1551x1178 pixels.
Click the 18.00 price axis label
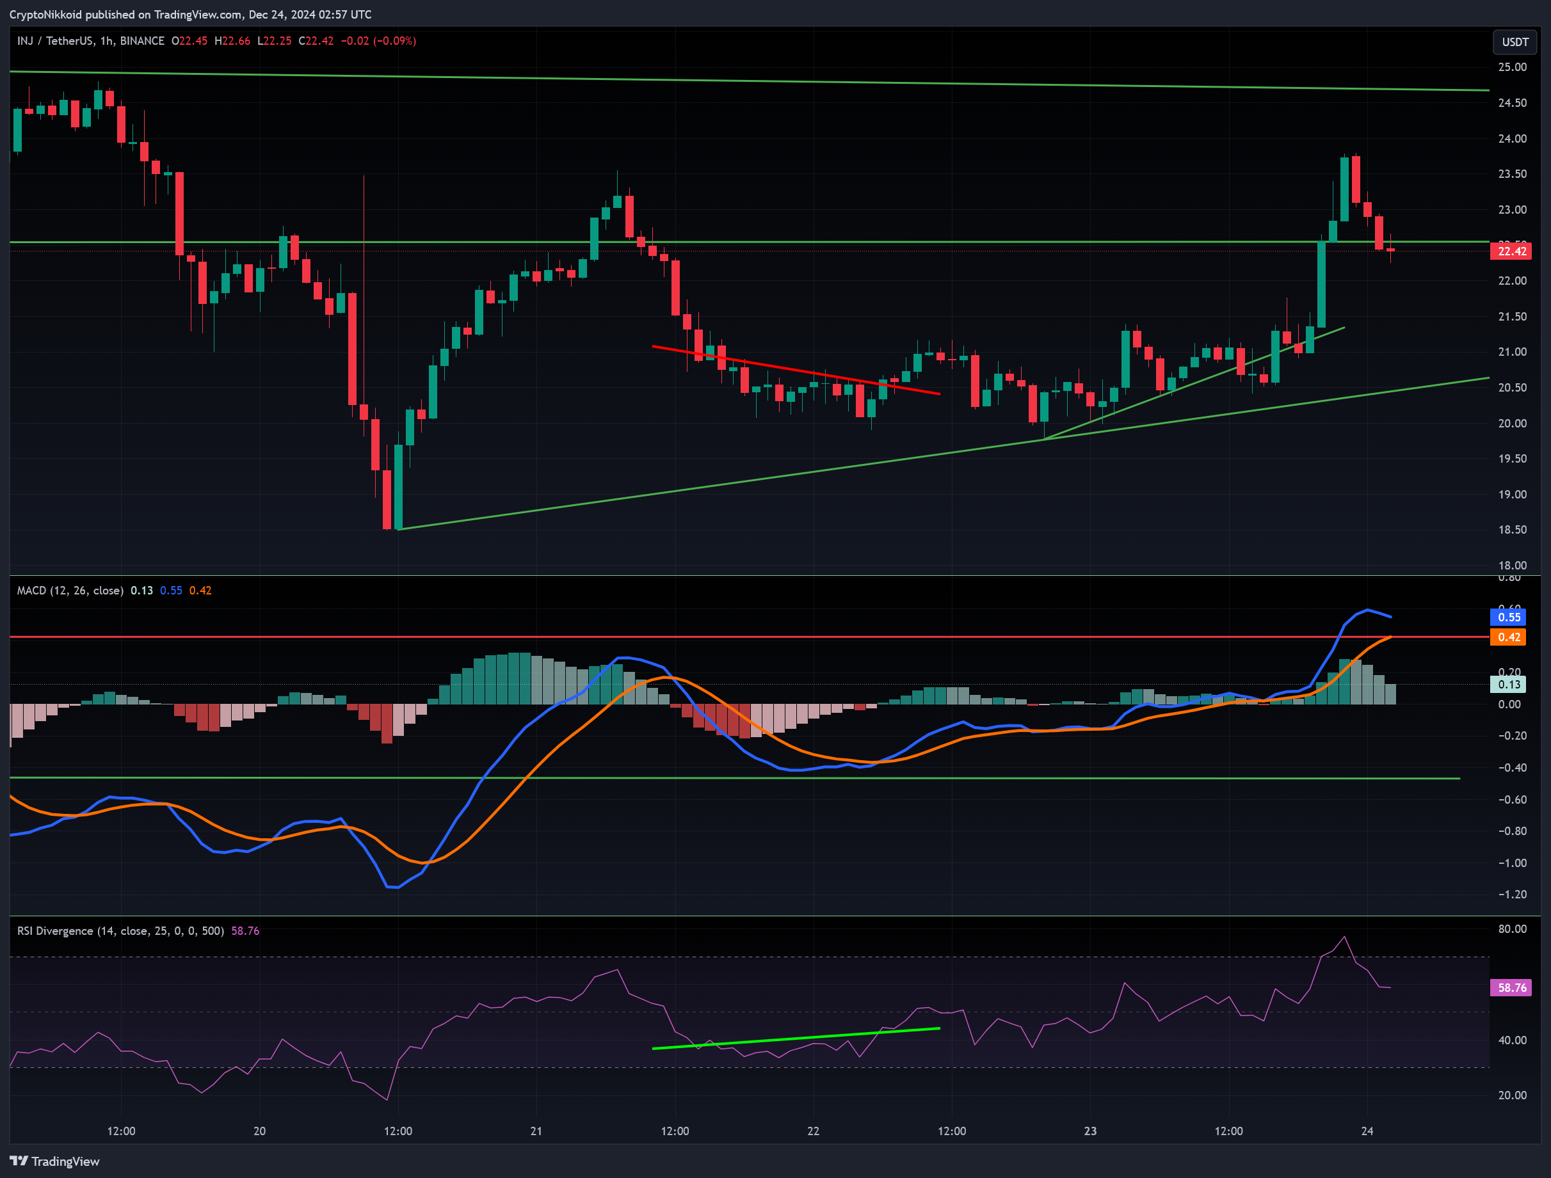(x=1513, y=565)
